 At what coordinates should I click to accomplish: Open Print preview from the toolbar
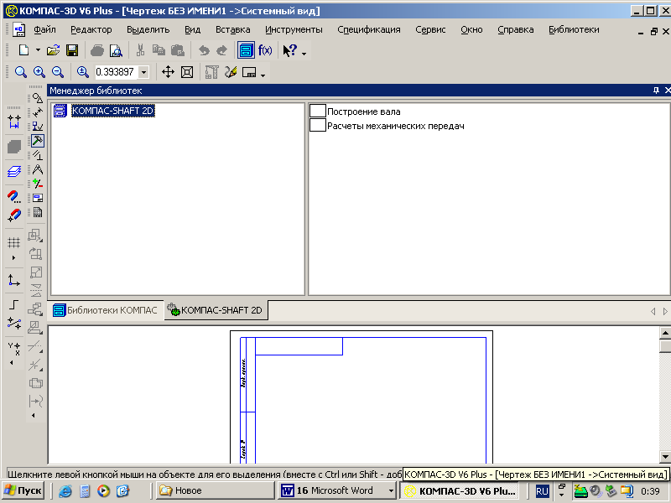point(116,50)
